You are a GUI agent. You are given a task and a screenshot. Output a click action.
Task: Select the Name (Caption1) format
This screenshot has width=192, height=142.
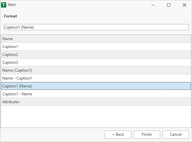(96, 70)
